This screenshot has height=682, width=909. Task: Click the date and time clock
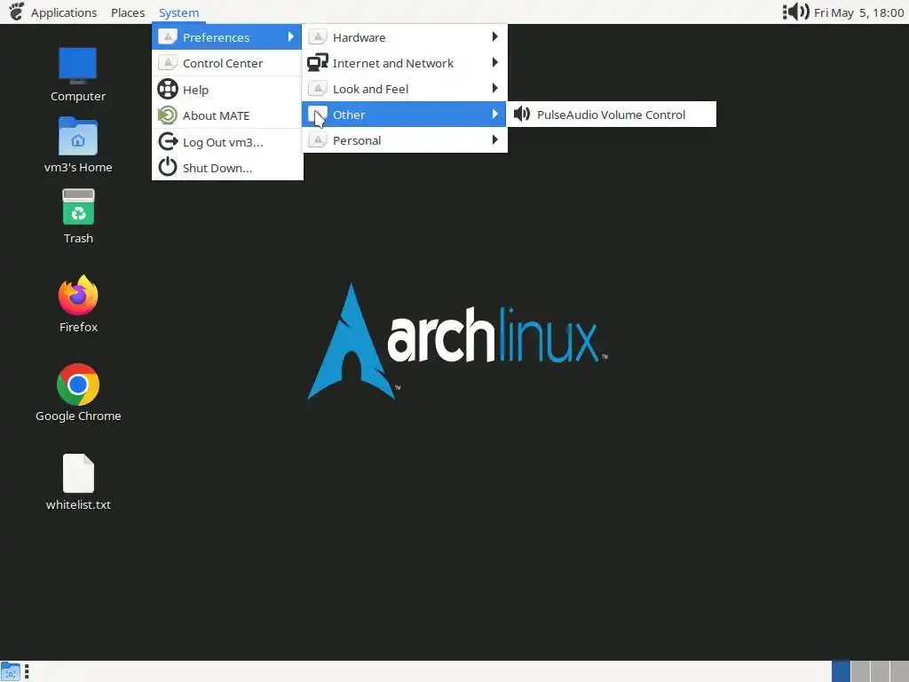[858, 12]
